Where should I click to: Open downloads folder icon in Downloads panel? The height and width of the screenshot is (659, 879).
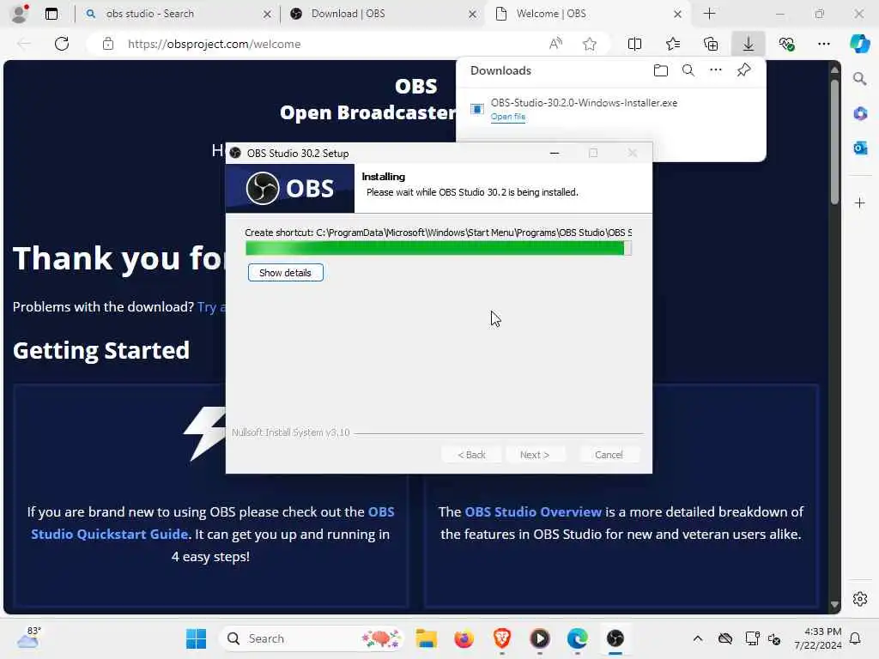(x=661, y=70)
